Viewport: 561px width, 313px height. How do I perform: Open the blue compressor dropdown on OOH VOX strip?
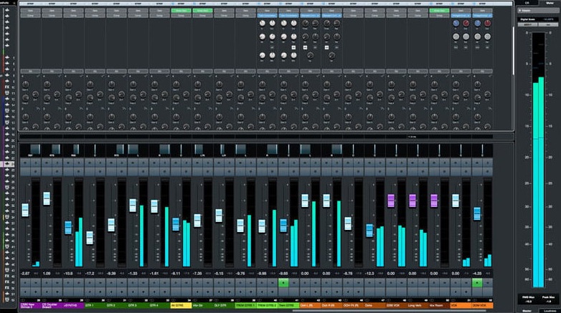482,16
